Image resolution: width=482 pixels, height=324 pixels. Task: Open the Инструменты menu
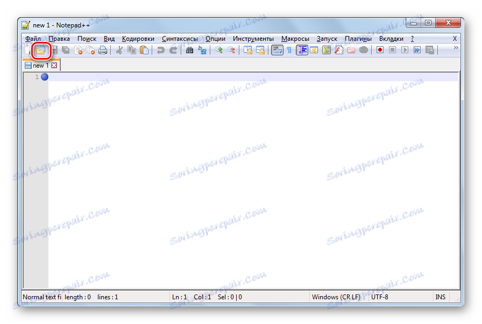[x=253, y=39]
